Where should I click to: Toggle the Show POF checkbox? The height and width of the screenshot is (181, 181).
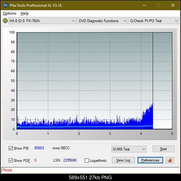pyautogui.click(x=11, y=160)
